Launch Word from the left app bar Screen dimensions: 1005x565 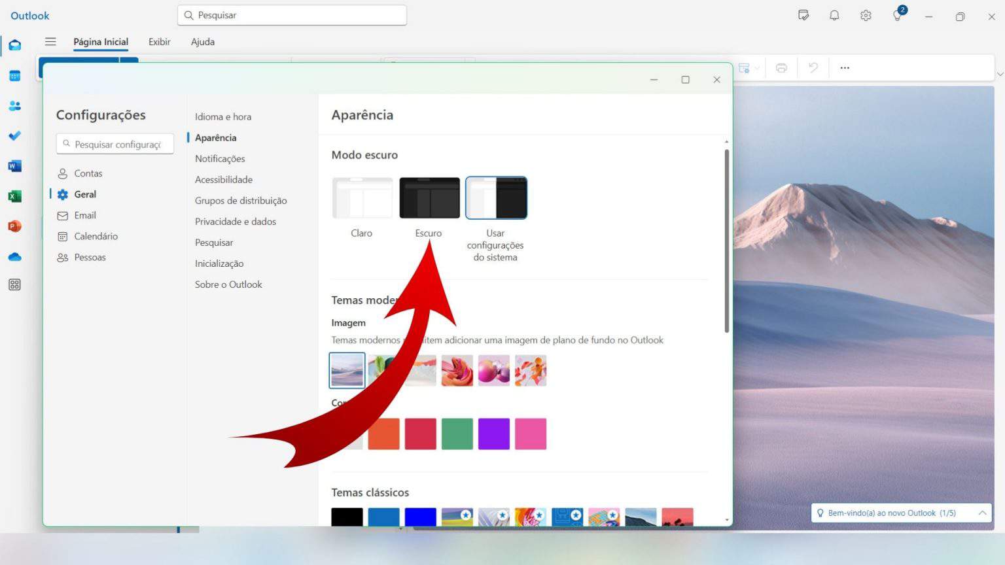(14, 166)
